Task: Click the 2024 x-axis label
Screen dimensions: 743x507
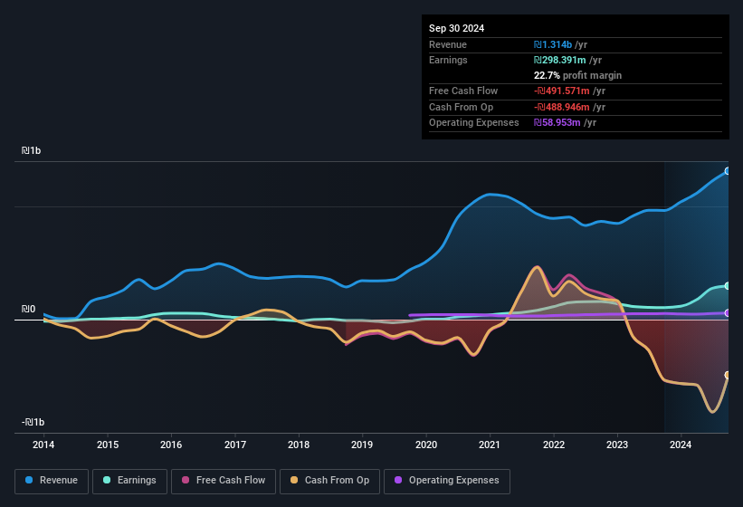Action: 681,445
